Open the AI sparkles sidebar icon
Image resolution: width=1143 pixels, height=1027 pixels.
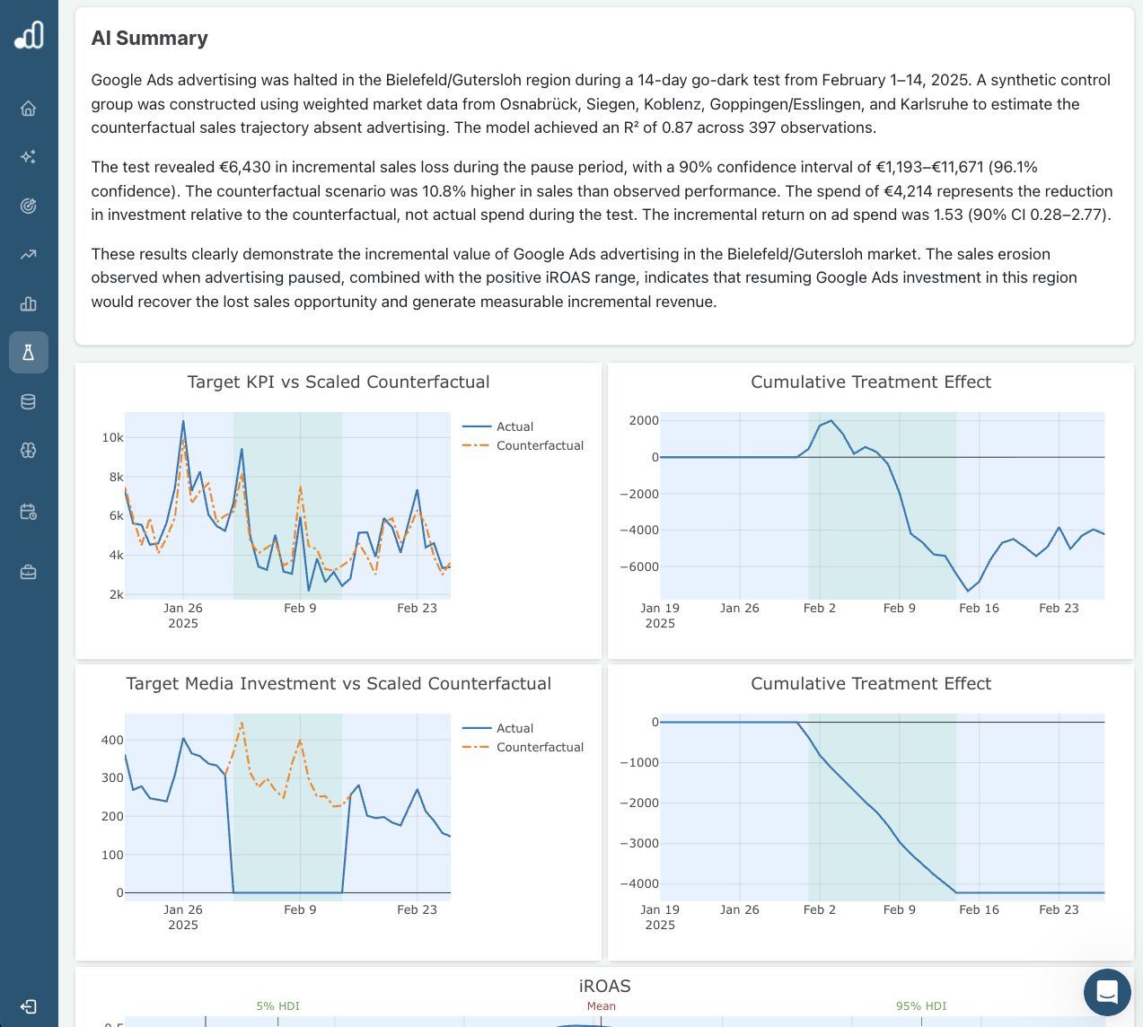[29, 157]
